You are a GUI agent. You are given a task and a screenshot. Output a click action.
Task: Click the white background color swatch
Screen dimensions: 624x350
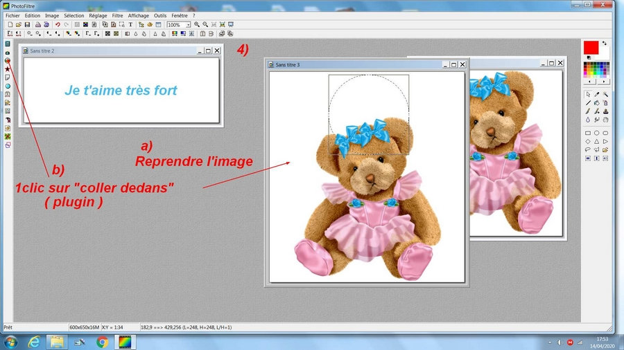pos(604,53)
